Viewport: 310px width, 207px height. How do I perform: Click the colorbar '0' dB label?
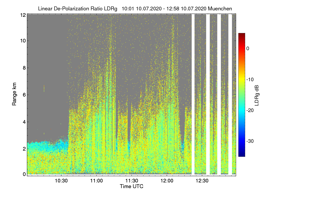click(248, 48)
